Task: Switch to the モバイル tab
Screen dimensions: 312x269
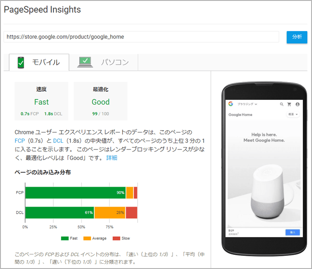Action: click(39, 62)
